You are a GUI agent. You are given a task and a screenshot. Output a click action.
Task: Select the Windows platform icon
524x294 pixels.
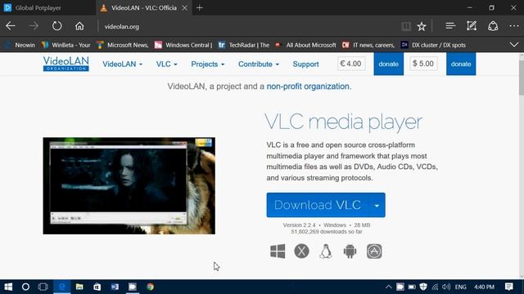coord(278,252)
